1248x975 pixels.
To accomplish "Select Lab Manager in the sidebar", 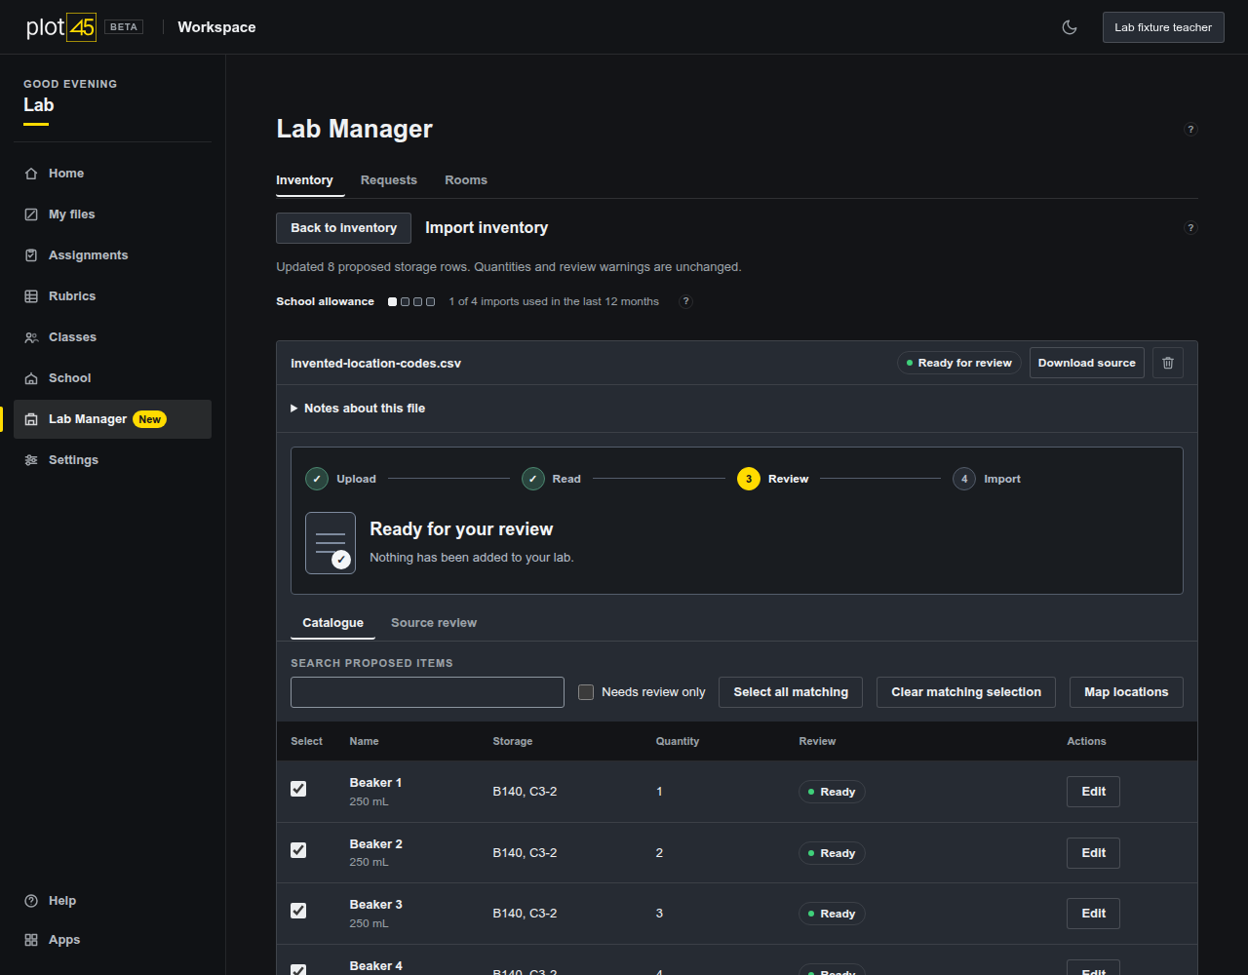I will (x=112, y=419).
